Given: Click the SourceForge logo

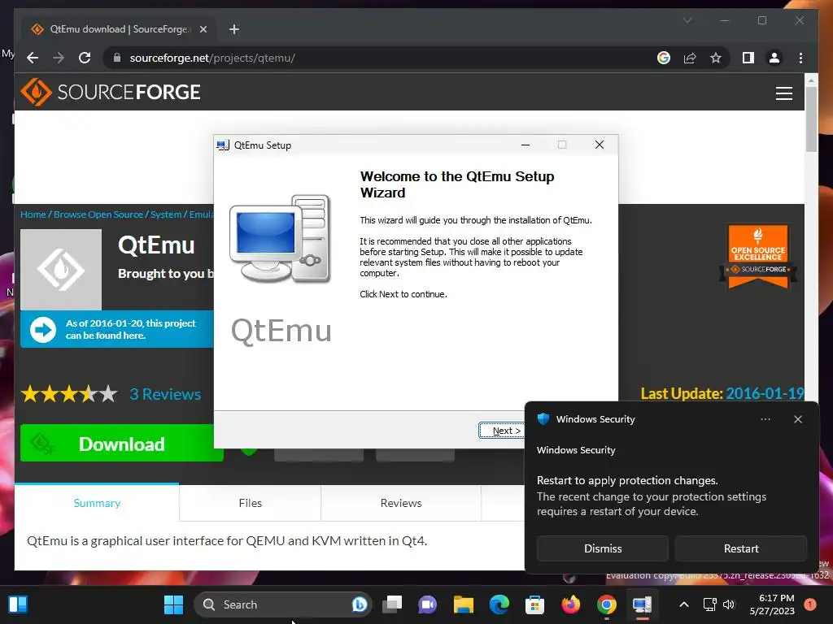Looking at the screenshot, I should point(111,93).
